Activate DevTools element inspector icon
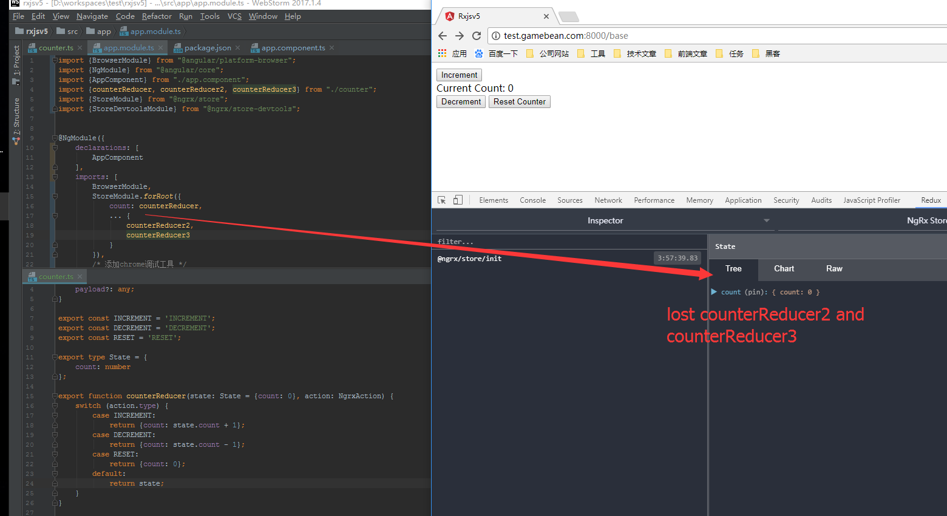947x516 pixels. tap(442, 200)
